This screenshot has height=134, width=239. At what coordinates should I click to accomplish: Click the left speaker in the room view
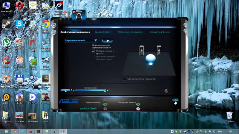pos(142,50)
